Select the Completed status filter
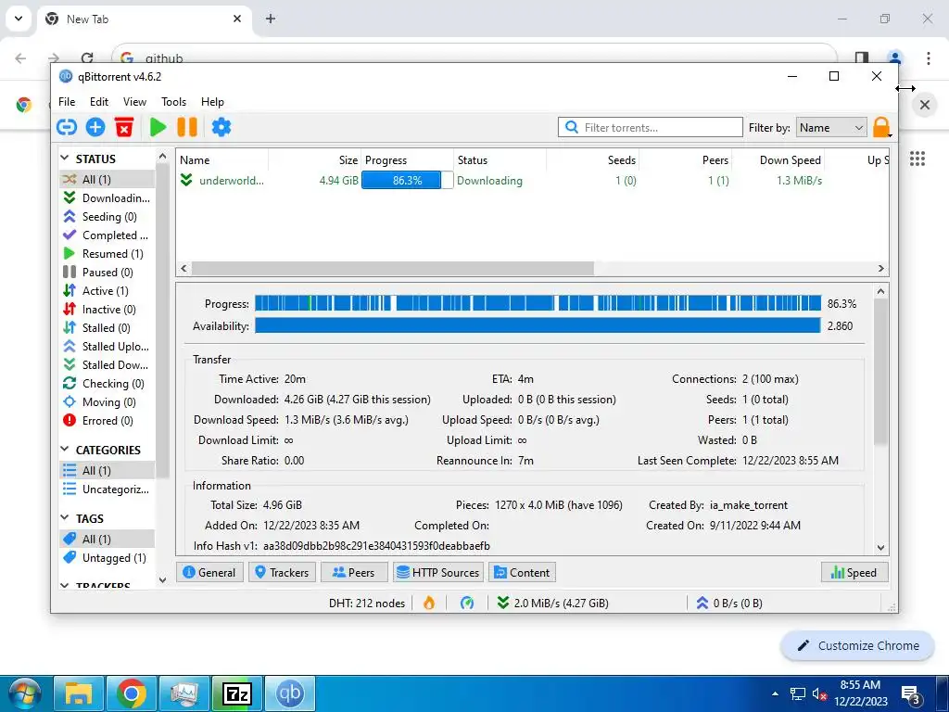Viewport: 949px width, 712px height. tap(107, 235)
